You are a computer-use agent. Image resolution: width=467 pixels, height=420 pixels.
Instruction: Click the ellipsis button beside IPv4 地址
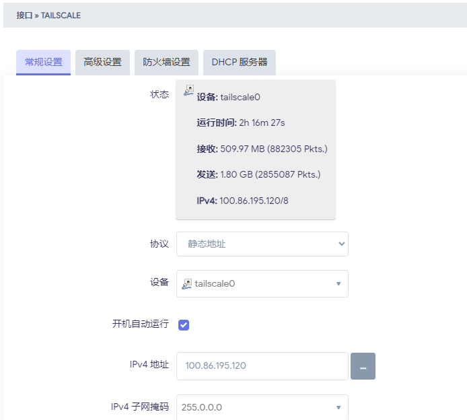pyautogui.click(x=363, y=366)
